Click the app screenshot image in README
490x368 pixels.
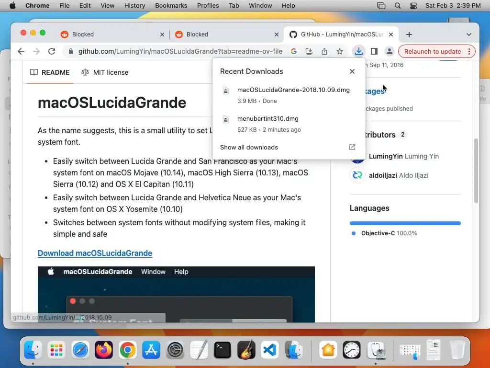176,294
